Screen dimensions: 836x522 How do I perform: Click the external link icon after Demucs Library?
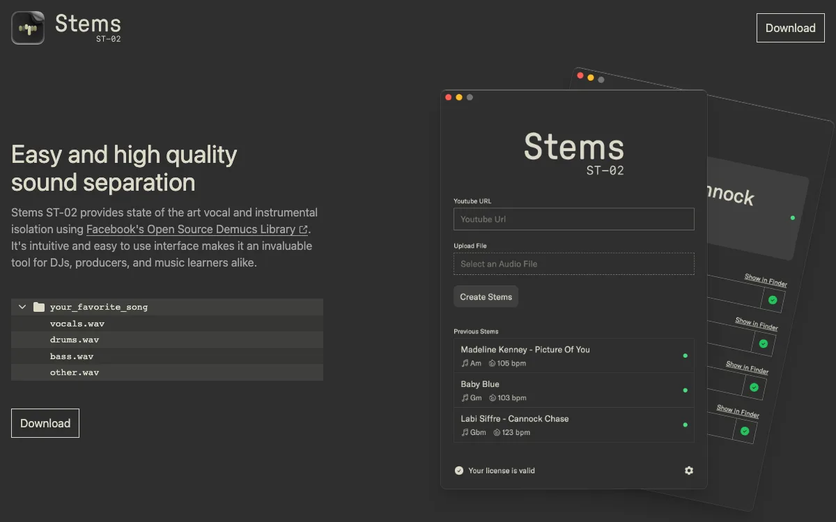coord(303,230)
